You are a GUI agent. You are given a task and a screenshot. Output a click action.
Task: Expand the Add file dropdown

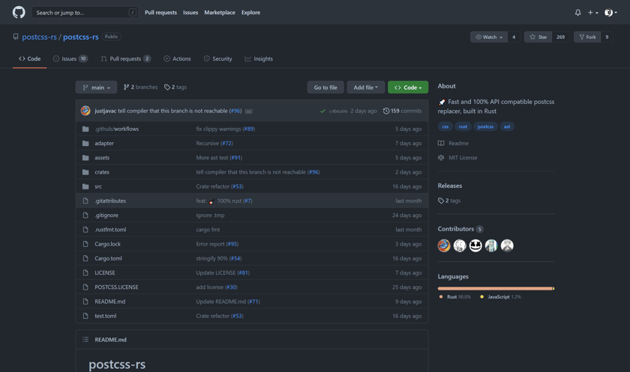point(366,88)
